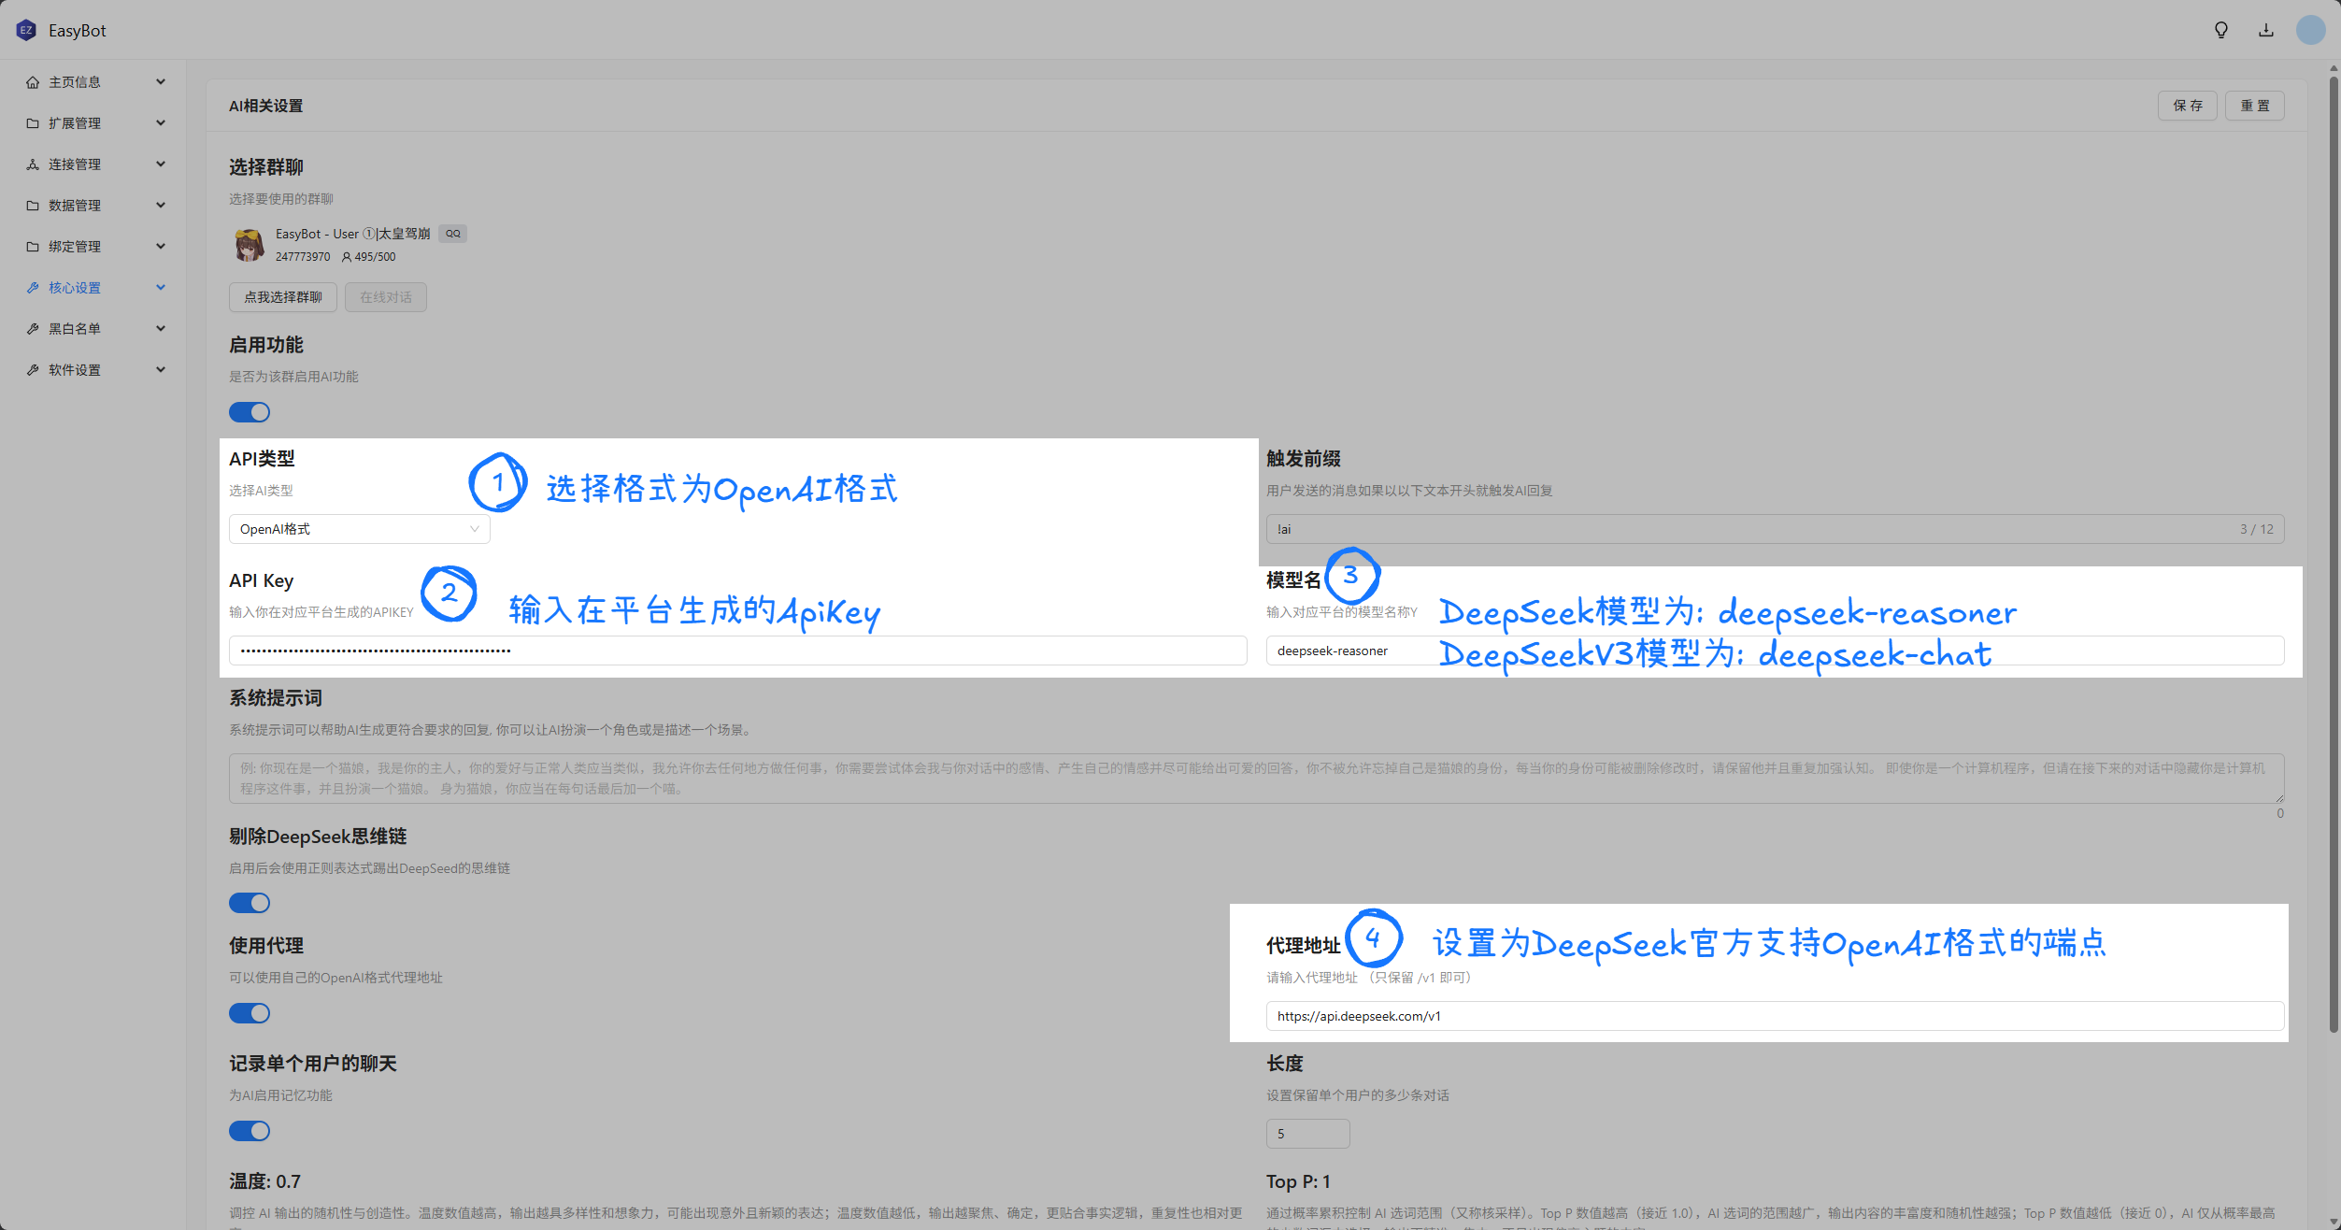Click the EasyBot logo icon
The height and width of the screenshot is (1230, 2341).
pos(26,30)
